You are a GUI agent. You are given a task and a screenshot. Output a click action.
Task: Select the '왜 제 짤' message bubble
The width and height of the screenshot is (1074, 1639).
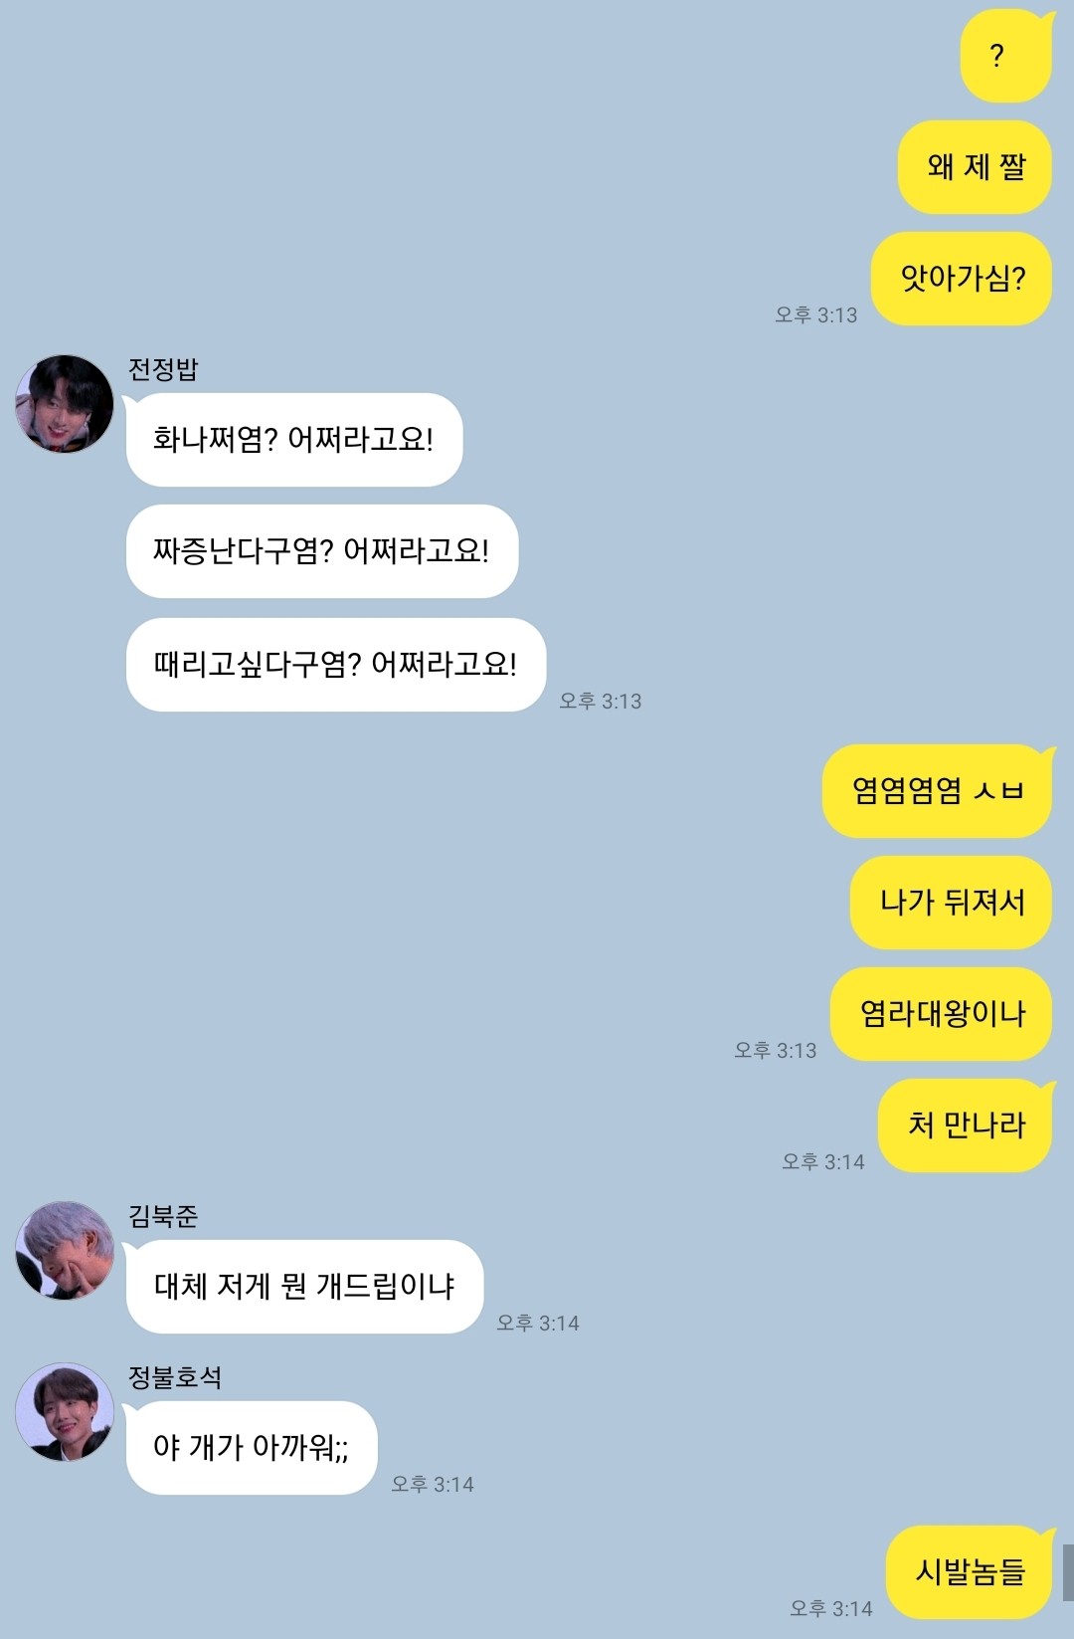point(976,167)
